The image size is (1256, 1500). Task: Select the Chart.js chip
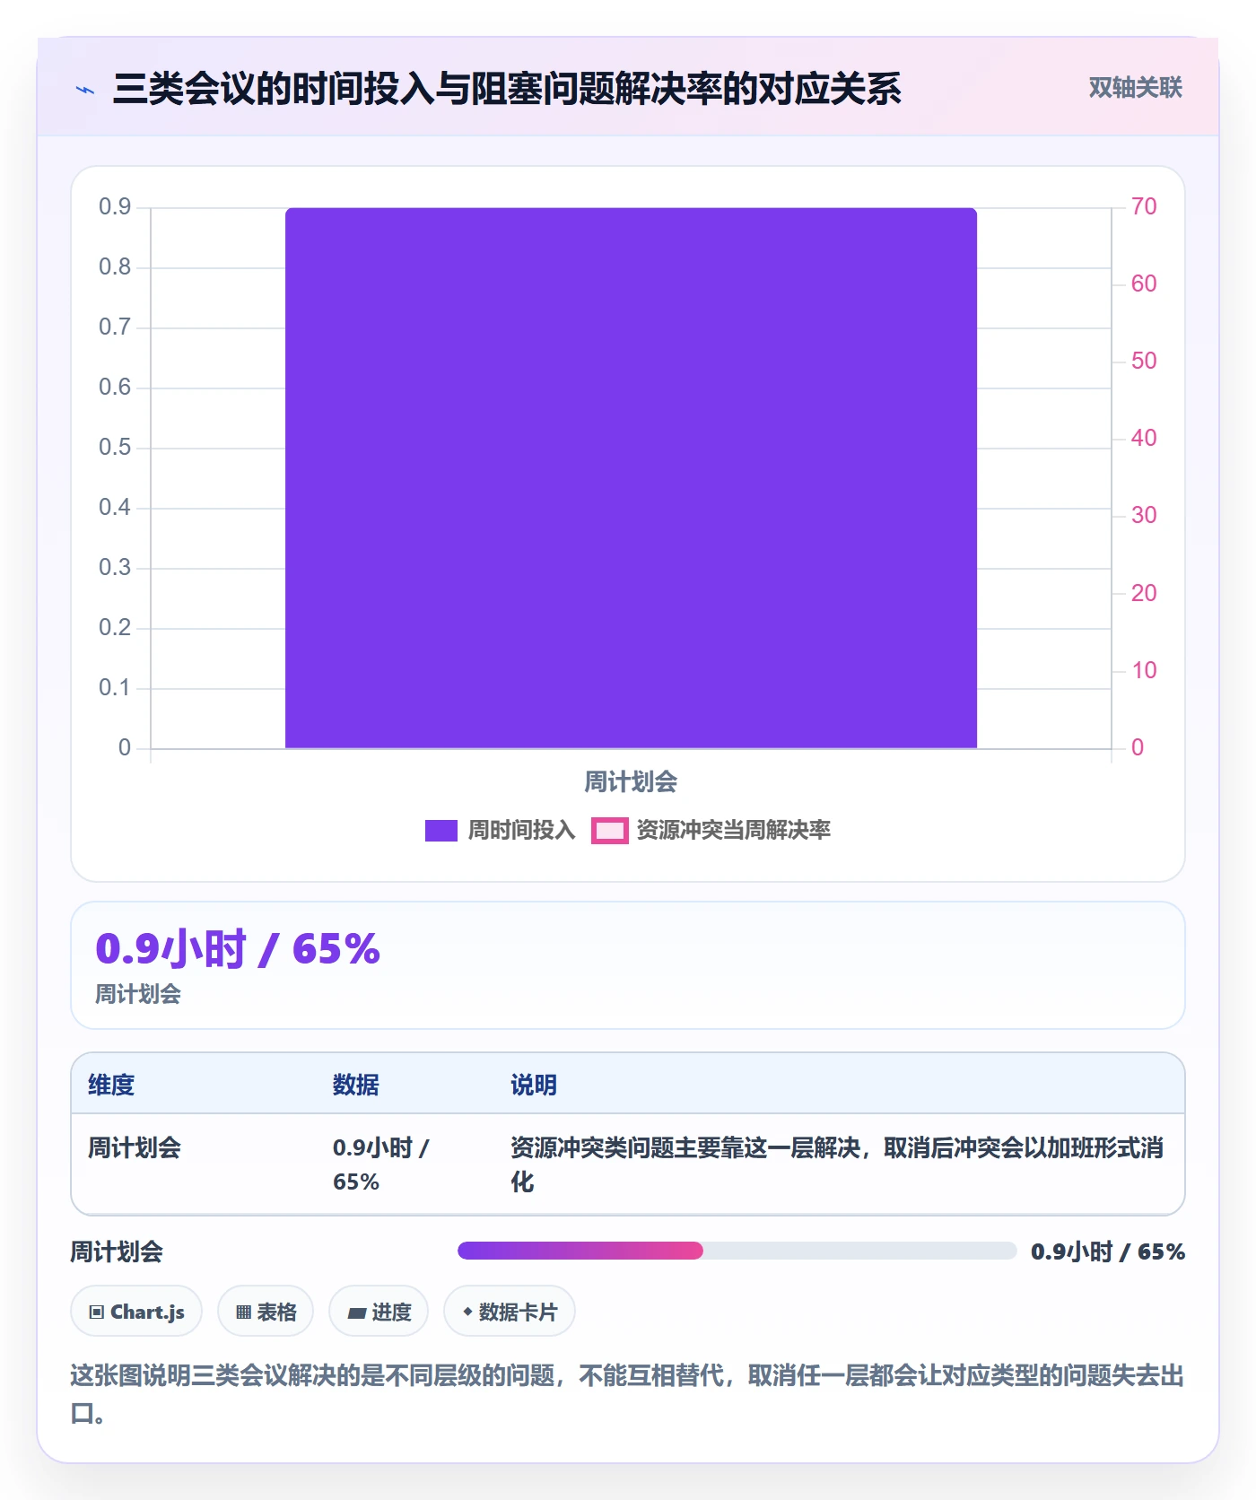tap(136, 1312)
